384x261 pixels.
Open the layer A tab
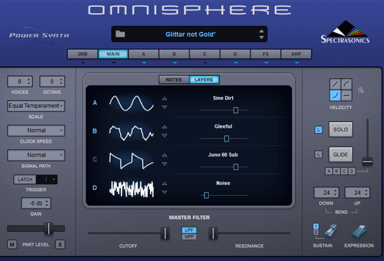pos(144,54)
